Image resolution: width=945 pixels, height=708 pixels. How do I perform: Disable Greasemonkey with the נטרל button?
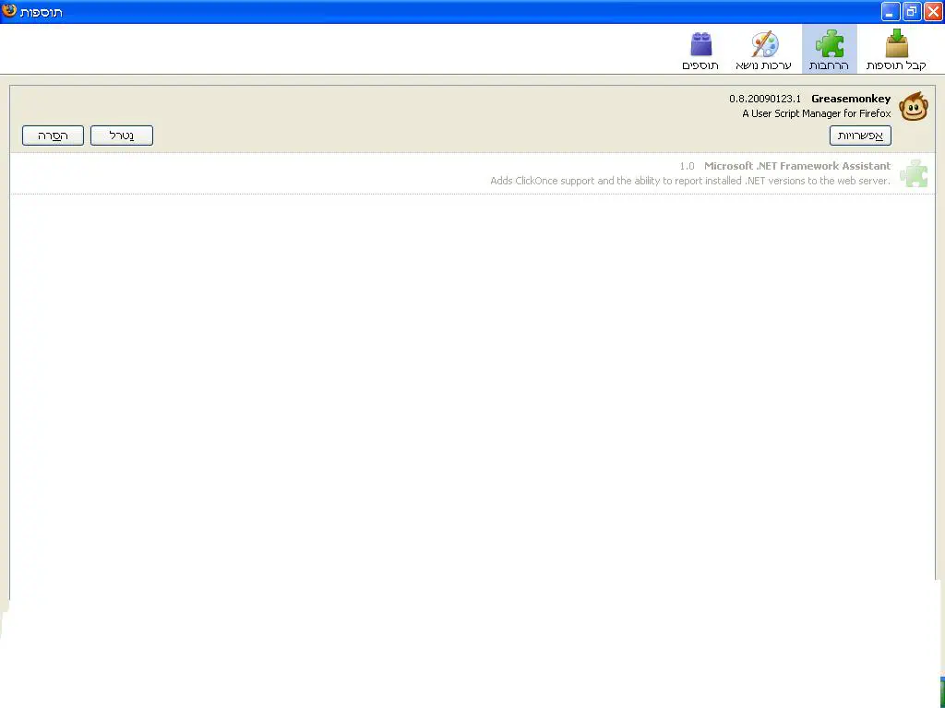122,136
